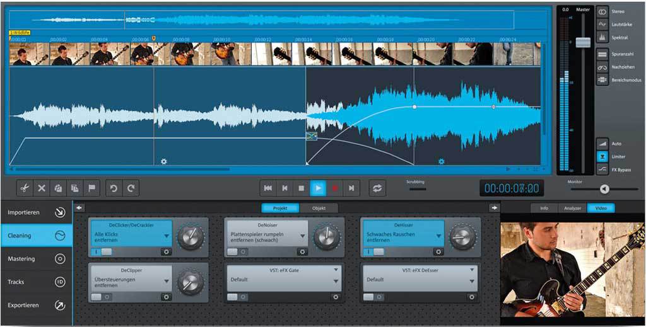
Task: Click the left arrow in effects panel
Action: pos(79,208)
